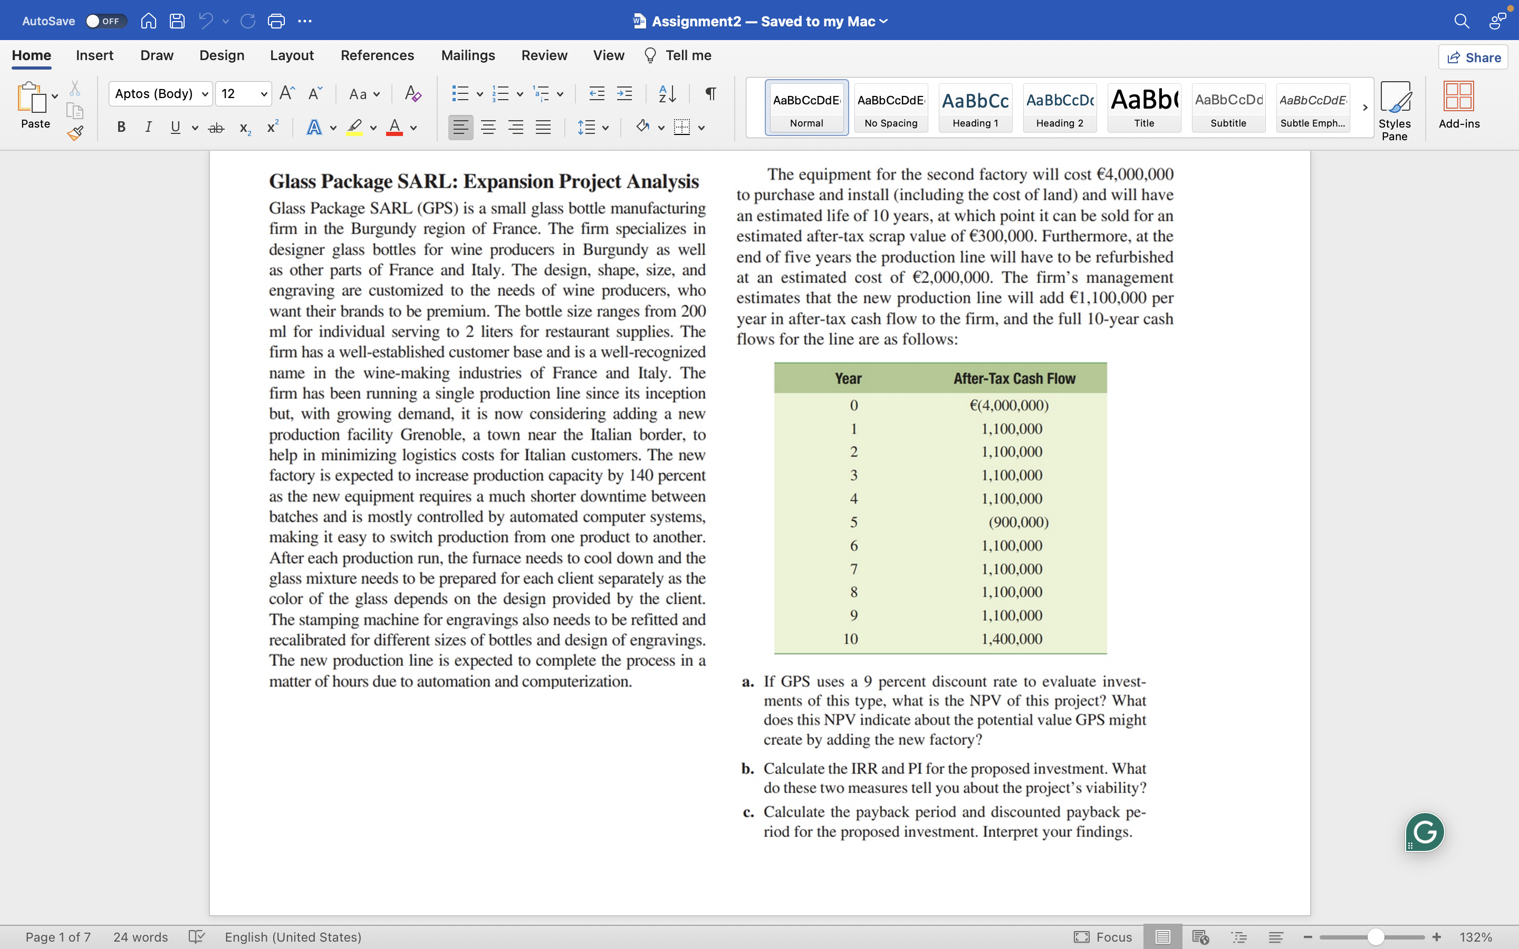Viewport: 1519px width, 949px height.
Task: Open the Aptos font dropdown
Action: pos(204,93)
